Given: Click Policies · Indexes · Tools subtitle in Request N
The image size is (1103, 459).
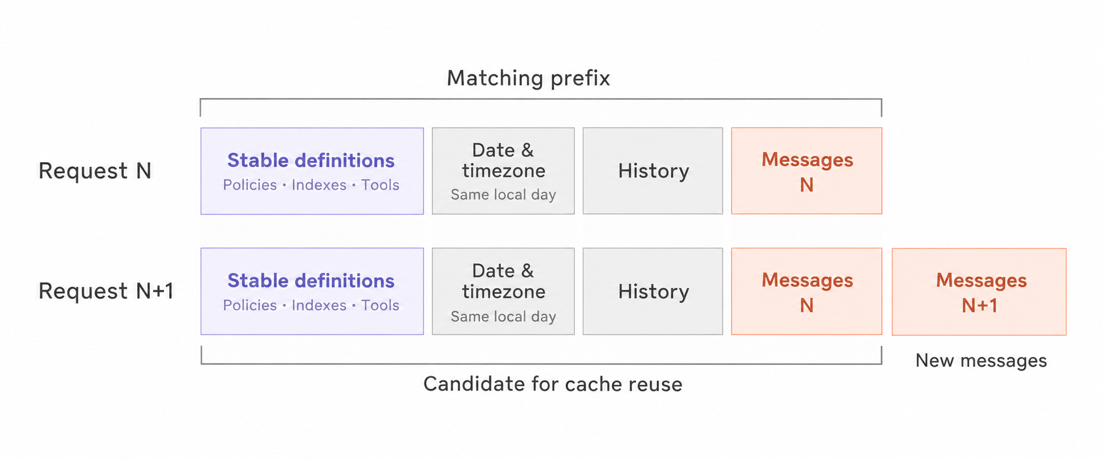Looking at the screenshot, I should click(311, 185).
